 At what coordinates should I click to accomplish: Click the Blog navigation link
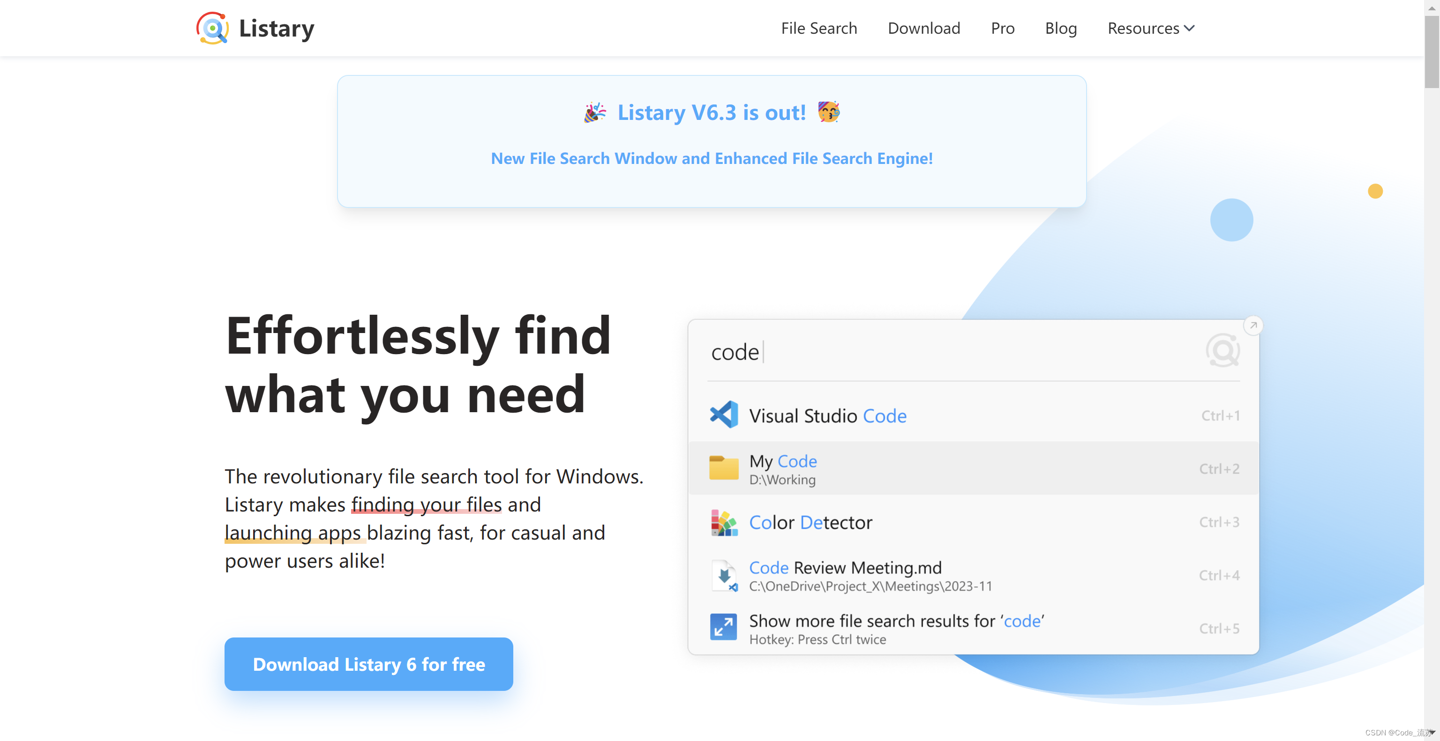point(1061,28)
